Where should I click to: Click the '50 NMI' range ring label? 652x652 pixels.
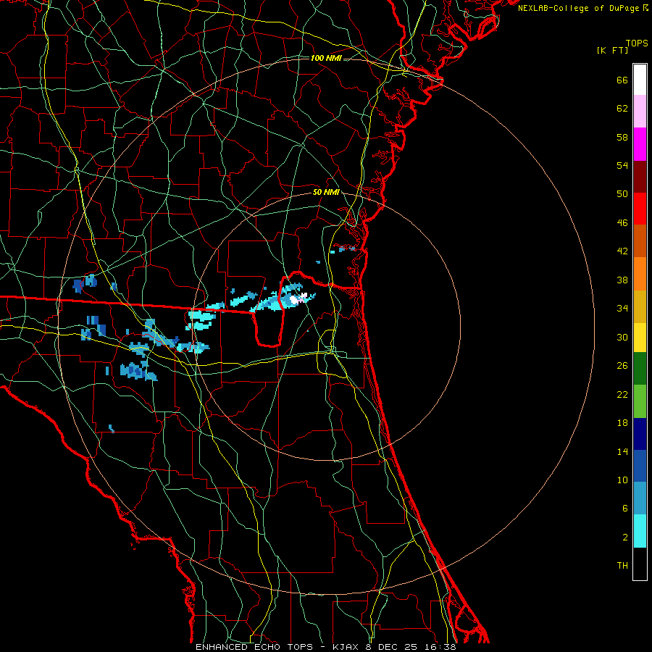pyautogui.click(x=326, y=193)
